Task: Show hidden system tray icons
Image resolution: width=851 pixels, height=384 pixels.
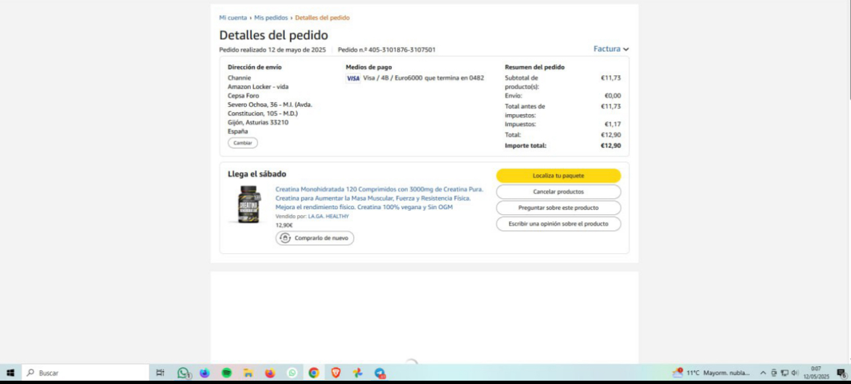Action: pyautogui.click(x=763, y=373)
